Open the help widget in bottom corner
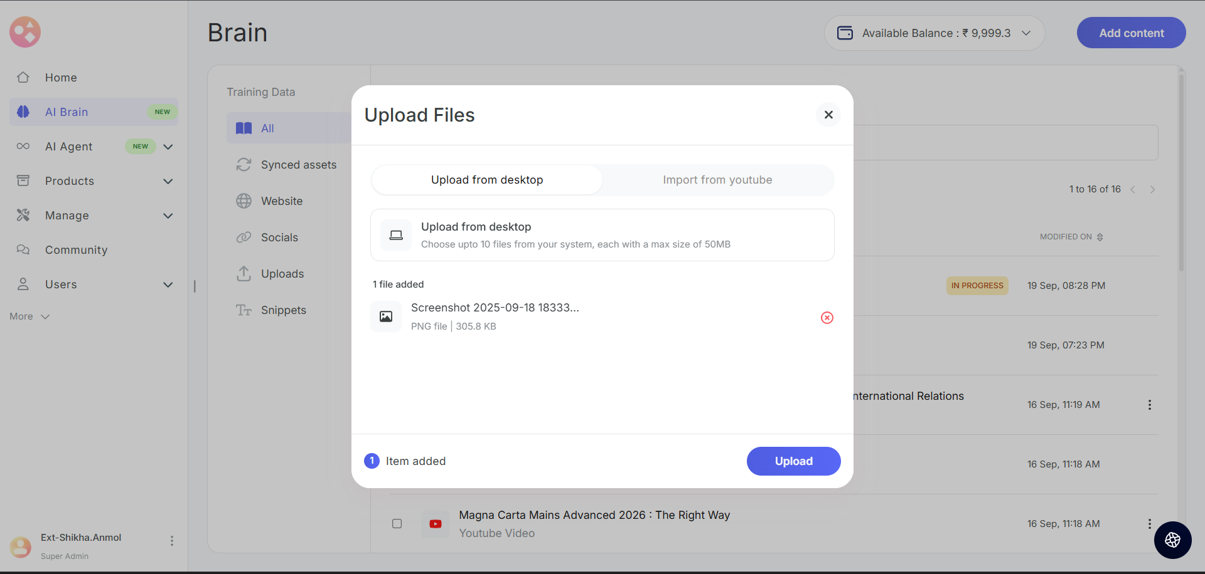Screen dimensions: 1205x574 click(1172, 540)
